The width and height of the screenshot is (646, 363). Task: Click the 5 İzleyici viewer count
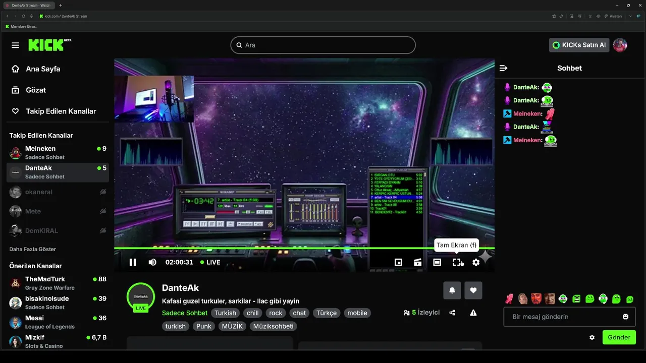(x=422, y=313)
